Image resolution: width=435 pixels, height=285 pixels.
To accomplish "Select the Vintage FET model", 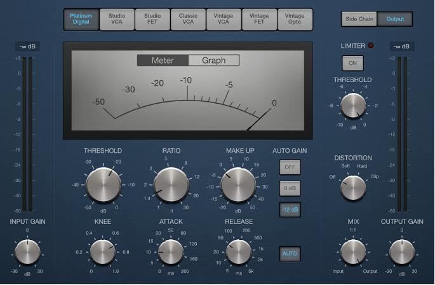I will pyautogui.click(x=259, y=19).
